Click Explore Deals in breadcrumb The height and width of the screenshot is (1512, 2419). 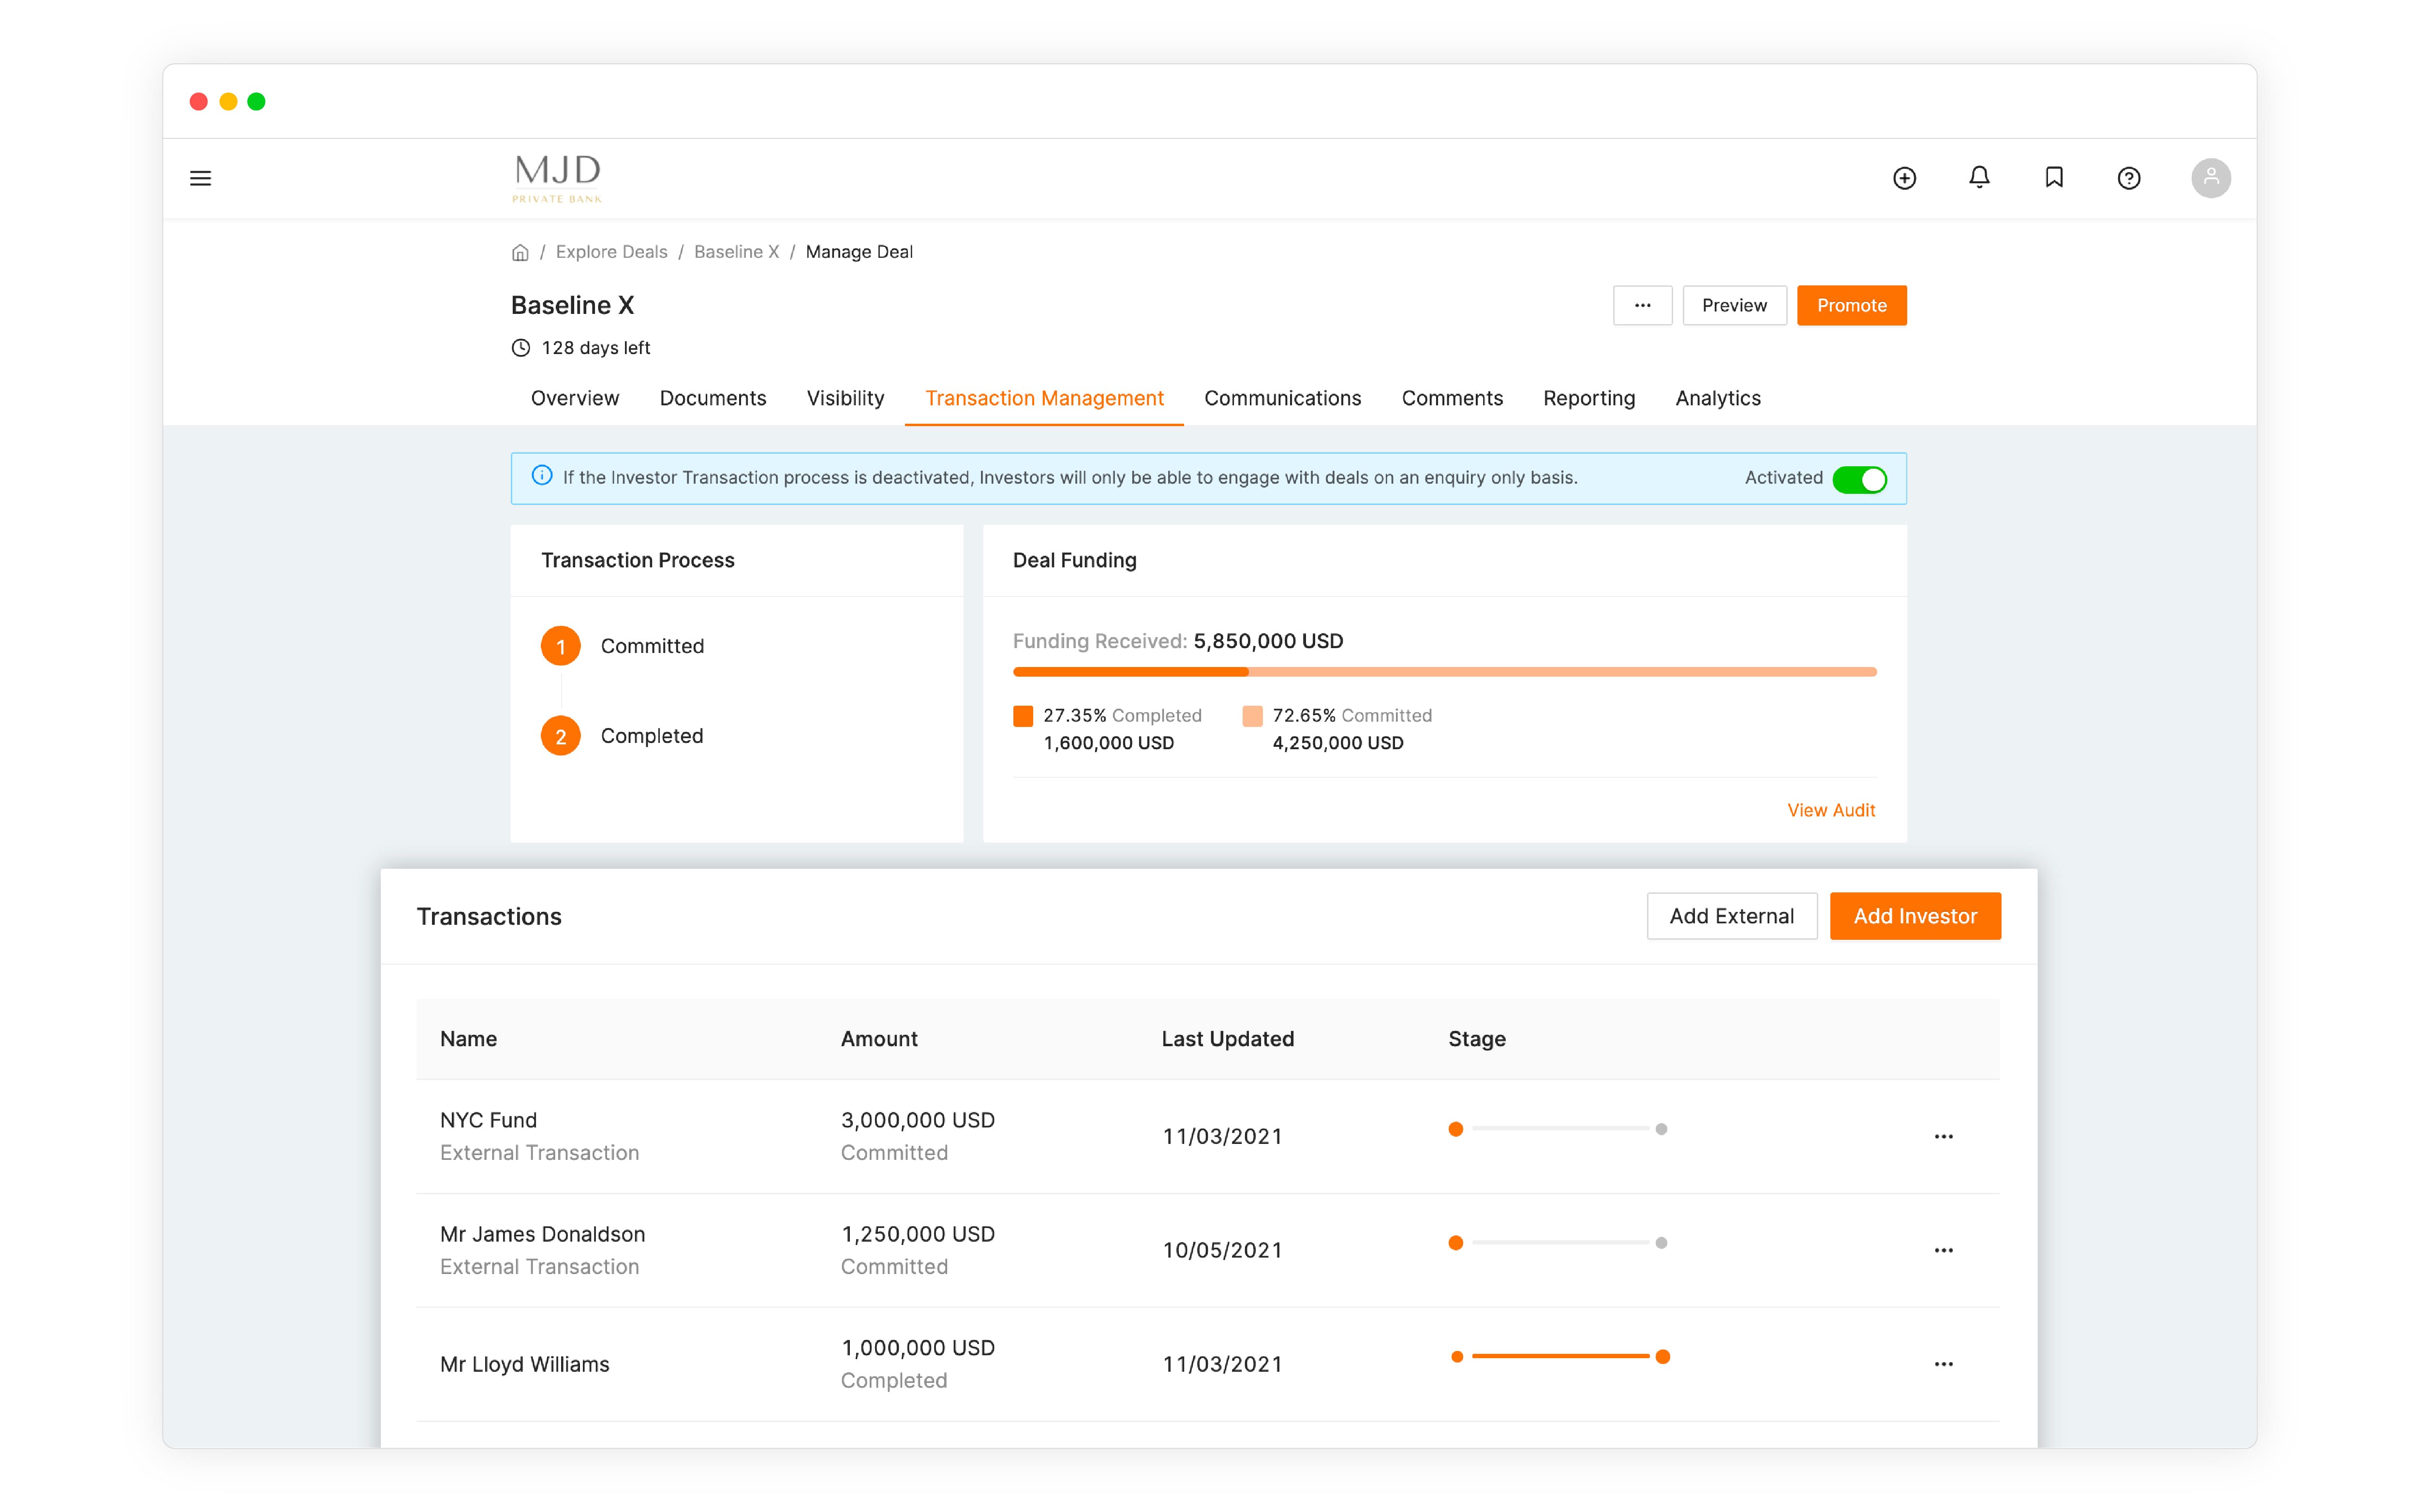point(611,252)
